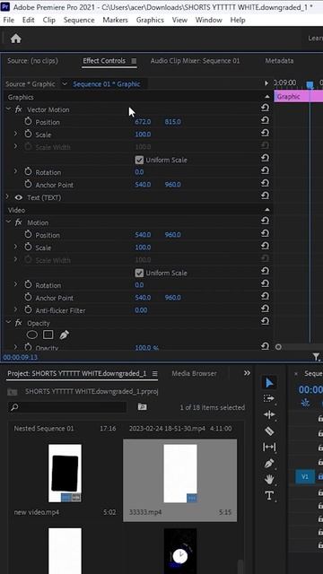This screenshot has width=323, height=574.
Task: Edit Vector Motion Position Y value 815.0
Action: [x=172, y=122]
